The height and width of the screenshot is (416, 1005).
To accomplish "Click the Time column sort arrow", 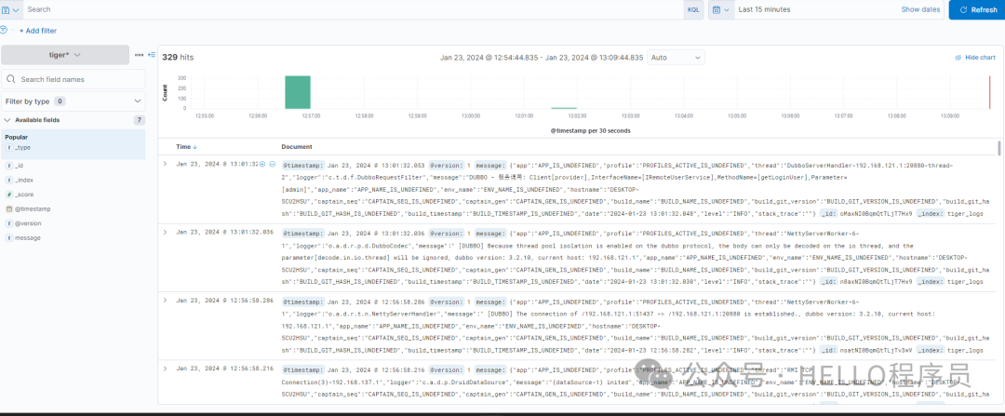I will [x=194, y=147].
